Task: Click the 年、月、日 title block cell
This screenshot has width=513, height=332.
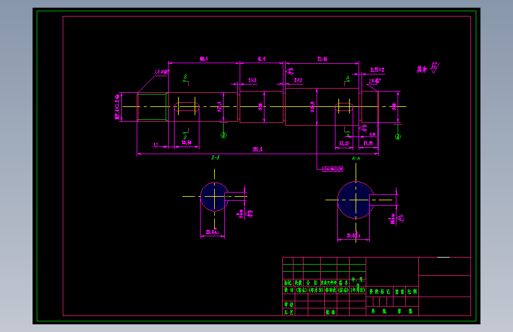Action: [x=357, y=282]
